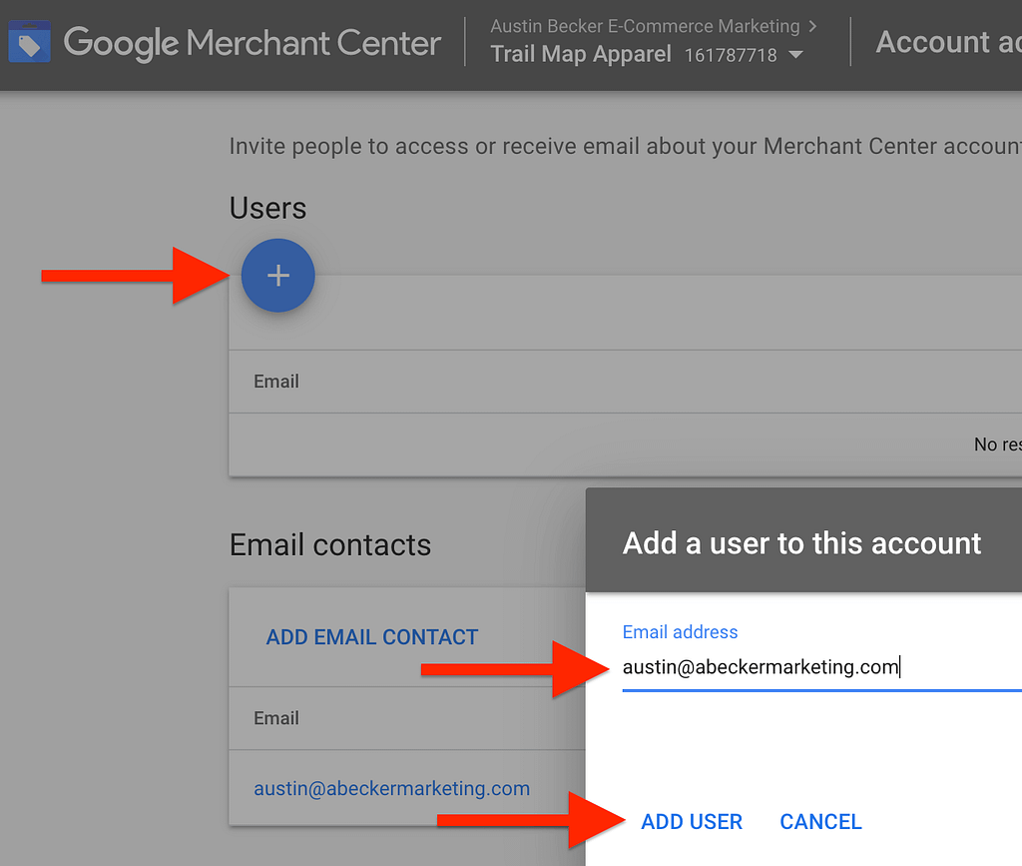Click the Google Merchant Center tag logo
The image size is (1022, 866).
(29, 42)
